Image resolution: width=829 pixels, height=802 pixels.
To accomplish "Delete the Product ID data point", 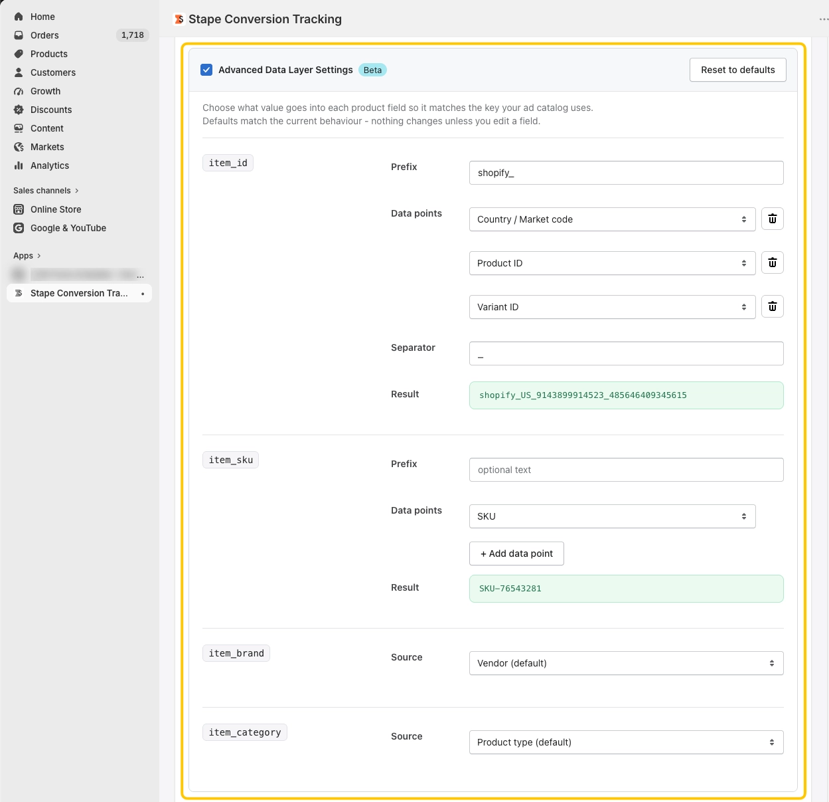I will (773, 262).
